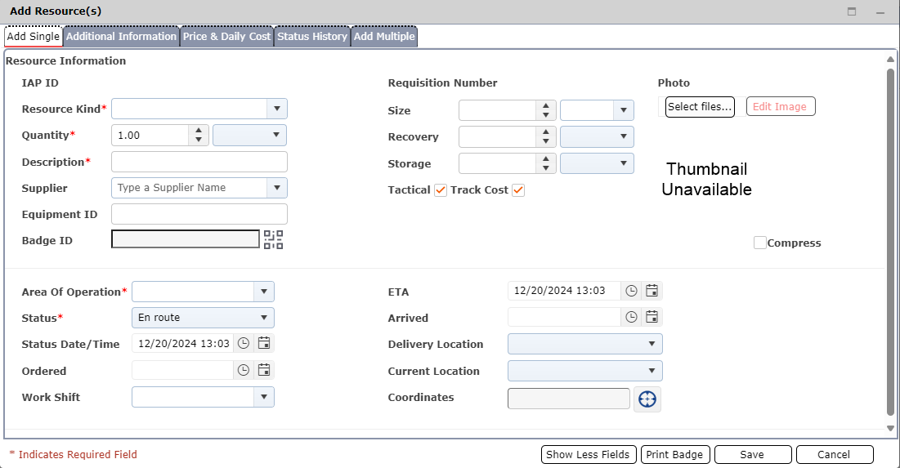Increase Storage value with up arrow
This screenshot has width=900, height=468.
pos(546,159)
